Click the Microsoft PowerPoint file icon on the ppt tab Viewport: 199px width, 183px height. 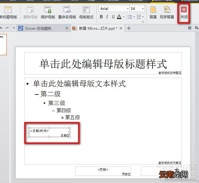[x=75, y=28]
